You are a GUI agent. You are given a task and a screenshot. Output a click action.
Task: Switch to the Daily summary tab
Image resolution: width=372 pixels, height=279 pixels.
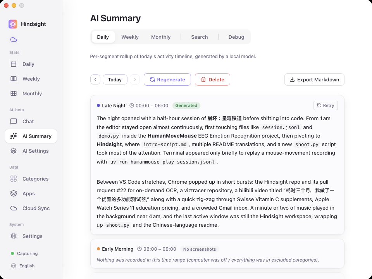click(x=103, y=37)
